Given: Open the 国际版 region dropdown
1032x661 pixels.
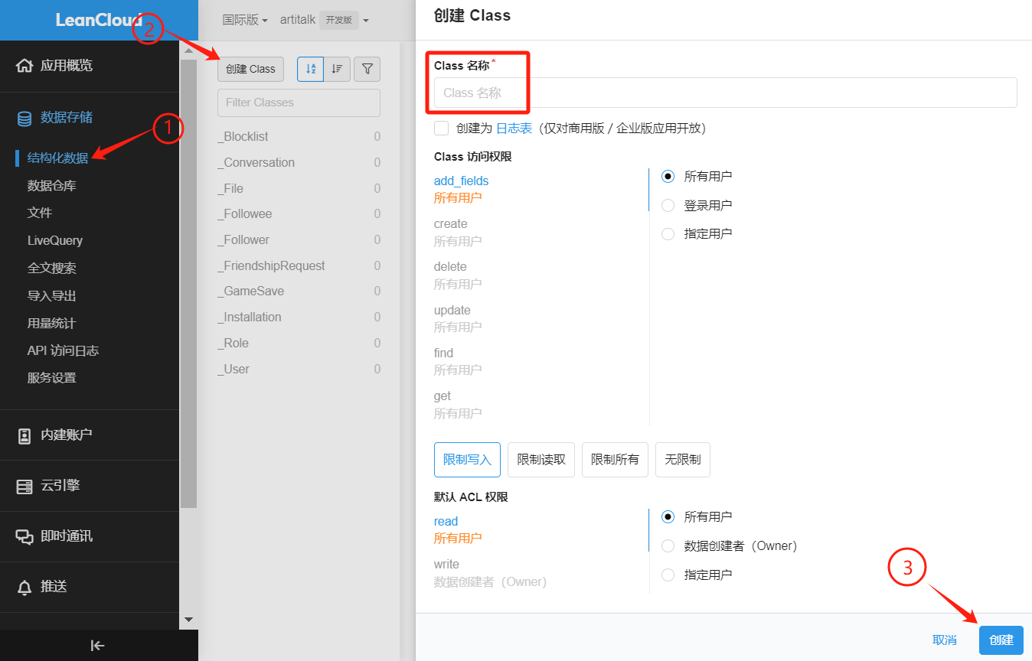Looking at the screenshot, I should click(x=245, y=20).
